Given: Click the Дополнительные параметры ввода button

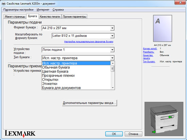Looking at the screenshot, I should 89,103.
